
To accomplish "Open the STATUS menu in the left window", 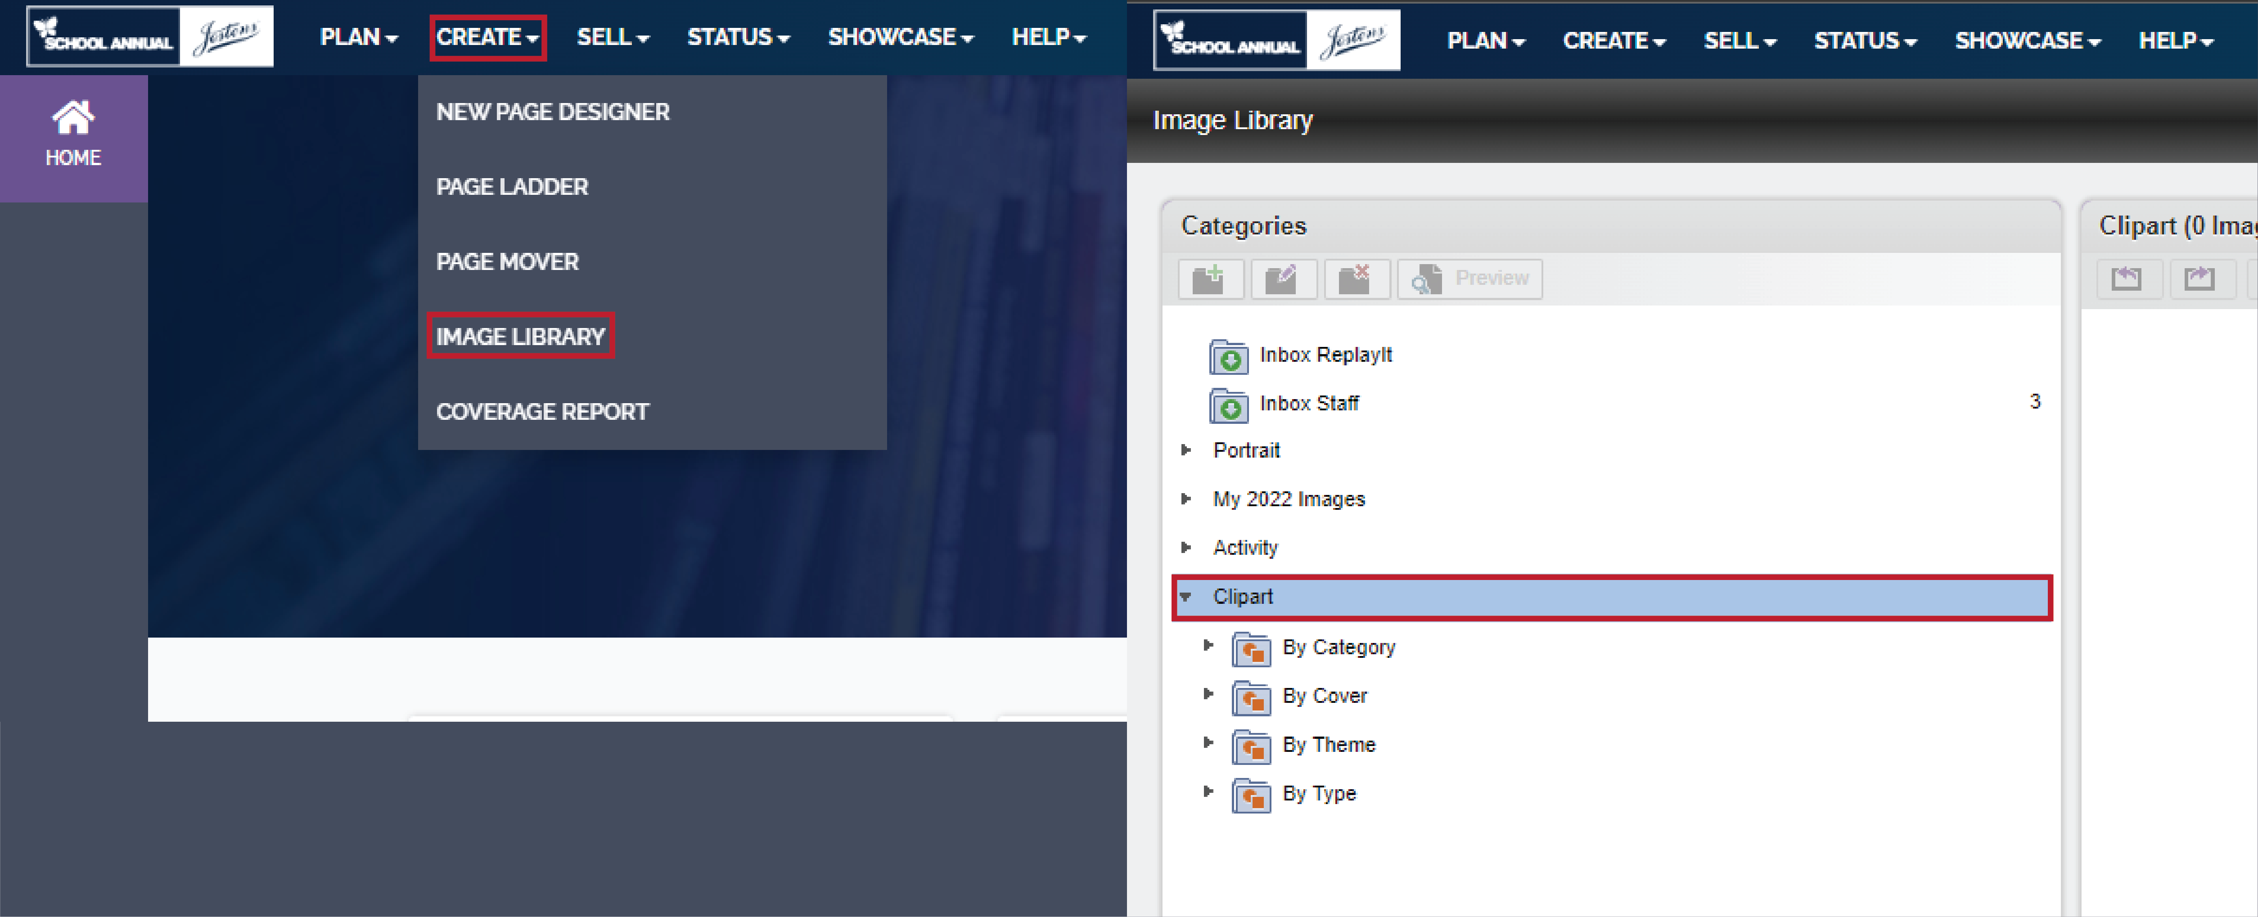I will 738,37.
